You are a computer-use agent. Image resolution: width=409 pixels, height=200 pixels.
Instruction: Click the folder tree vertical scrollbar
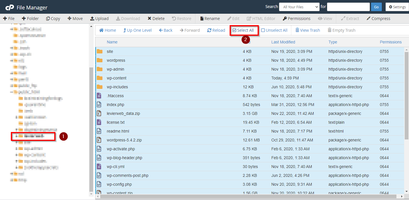(91, 129)
